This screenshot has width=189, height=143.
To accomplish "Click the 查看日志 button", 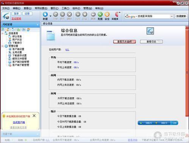I will coord(151,42).
